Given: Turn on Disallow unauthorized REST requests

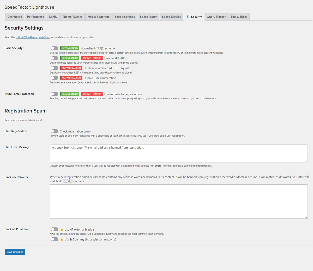Looking at the screenshot, I should (55, 68).
